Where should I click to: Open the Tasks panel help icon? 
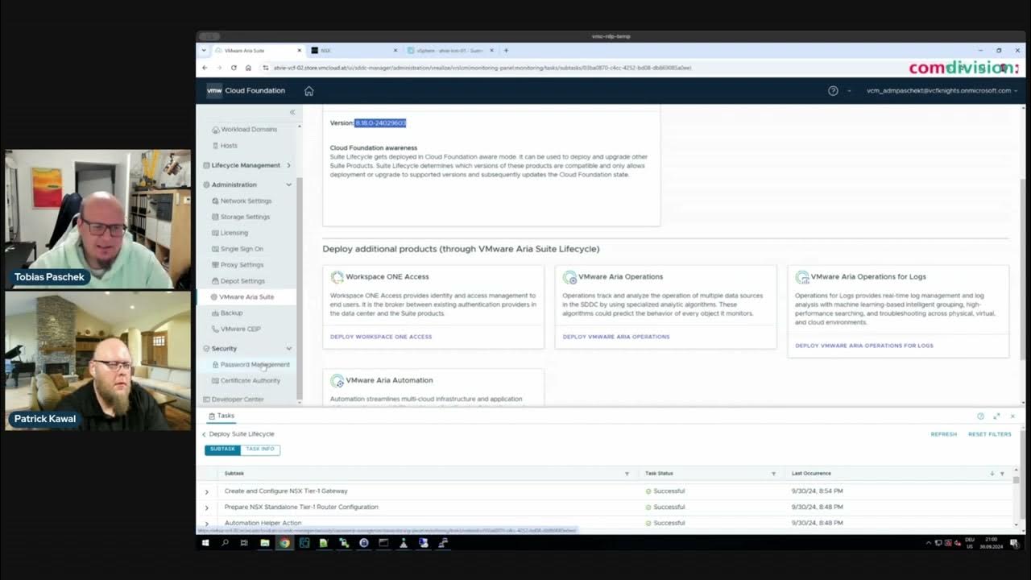[980, 416]
